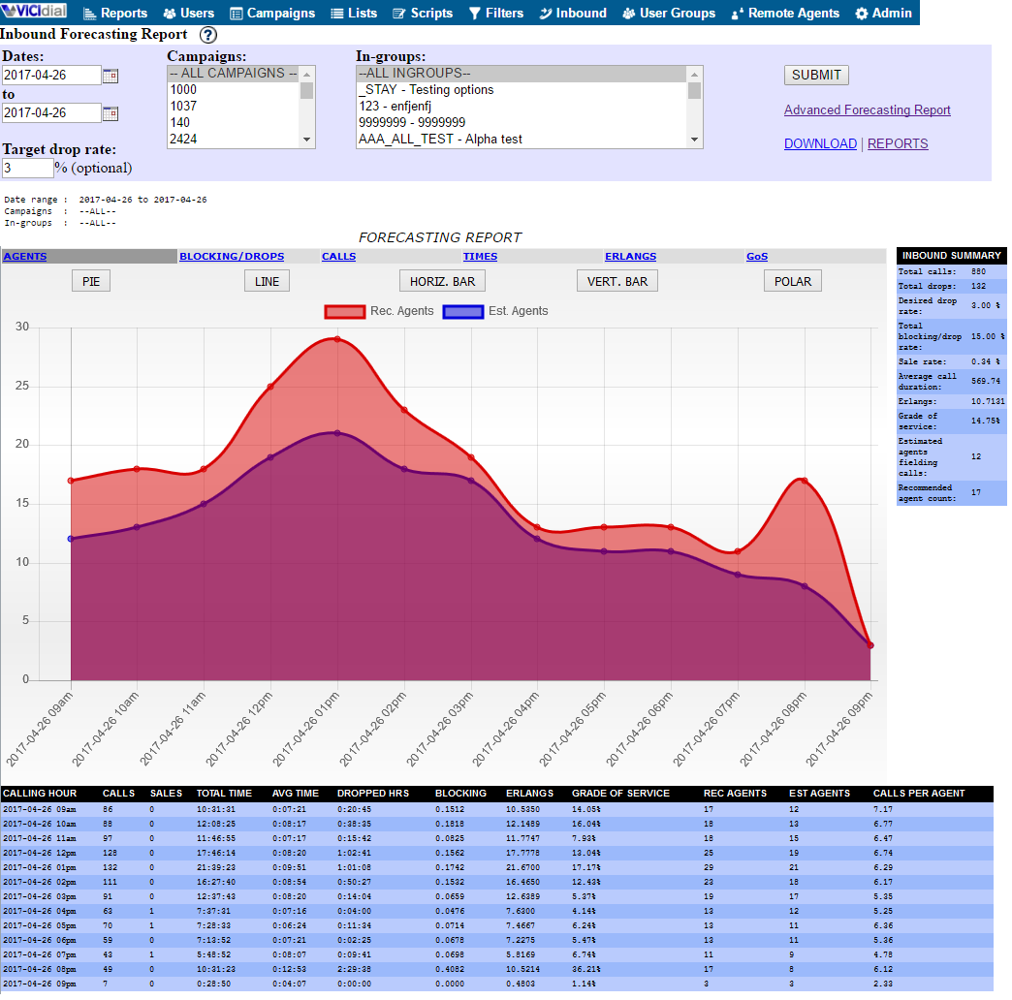Select AAA_ALL_TEST in-group option
1012x1000 pixels.
click(440, 139)
